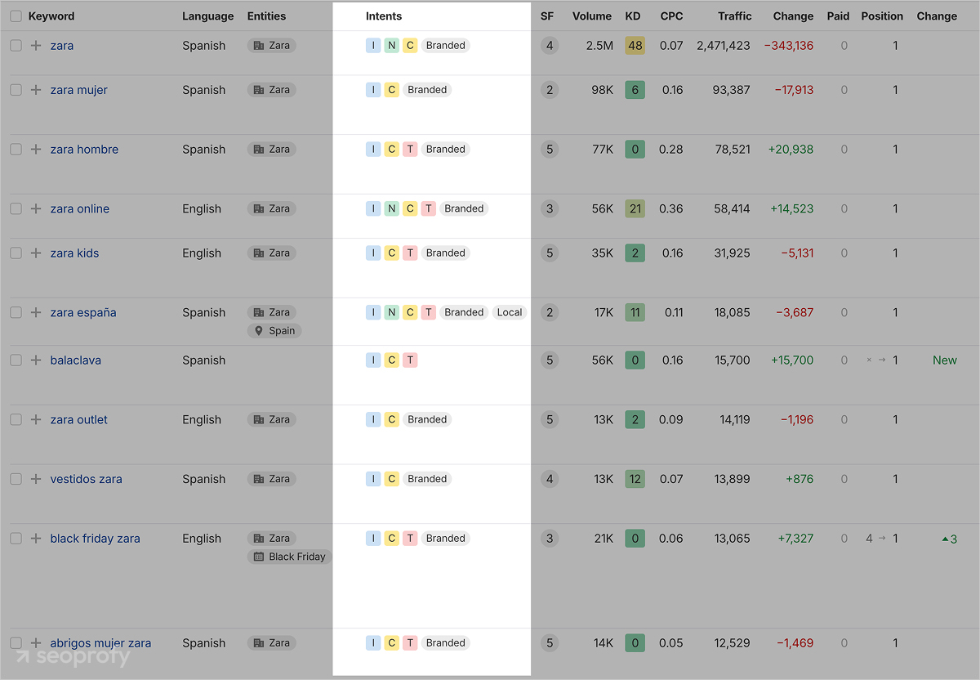Click the green "New" label on the balaclava row

(944, 360)
